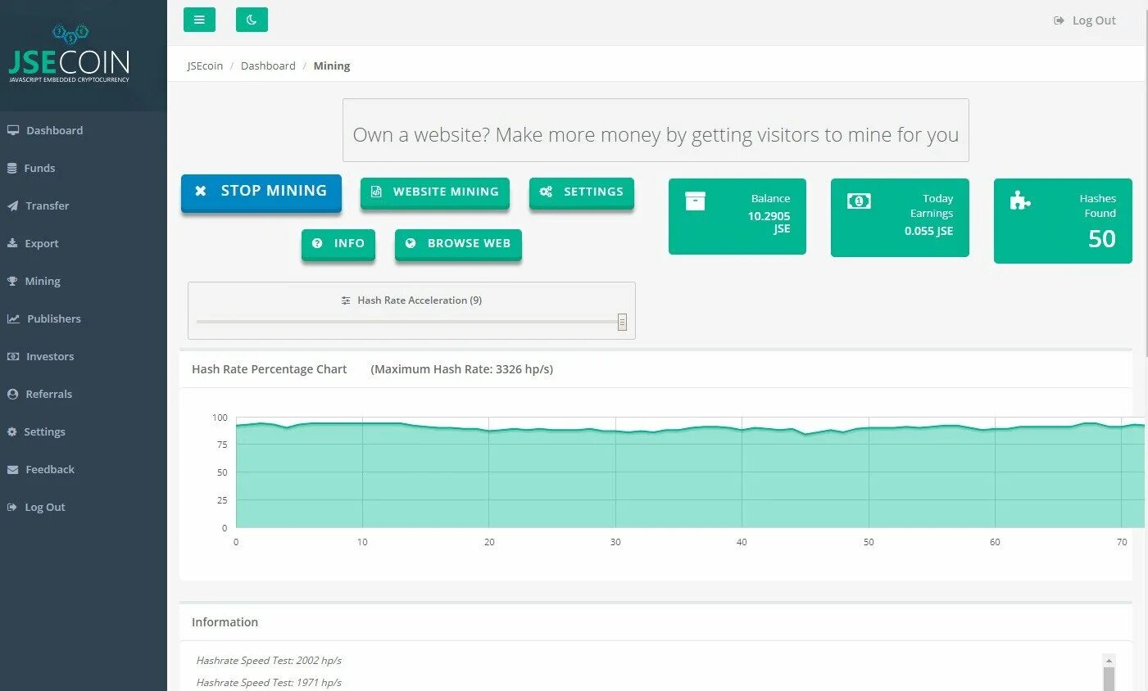The height and width of the screenshot is (691, 1148).
Task: Click the Mining breadcrumb text
Action: (332, 65)
